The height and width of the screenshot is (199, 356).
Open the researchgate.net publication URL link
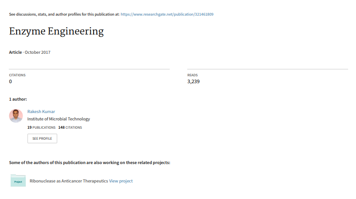point(167,14)
